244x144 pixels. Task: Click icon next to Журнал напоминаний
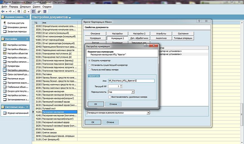pyautogui.click(x=5, y=113)
